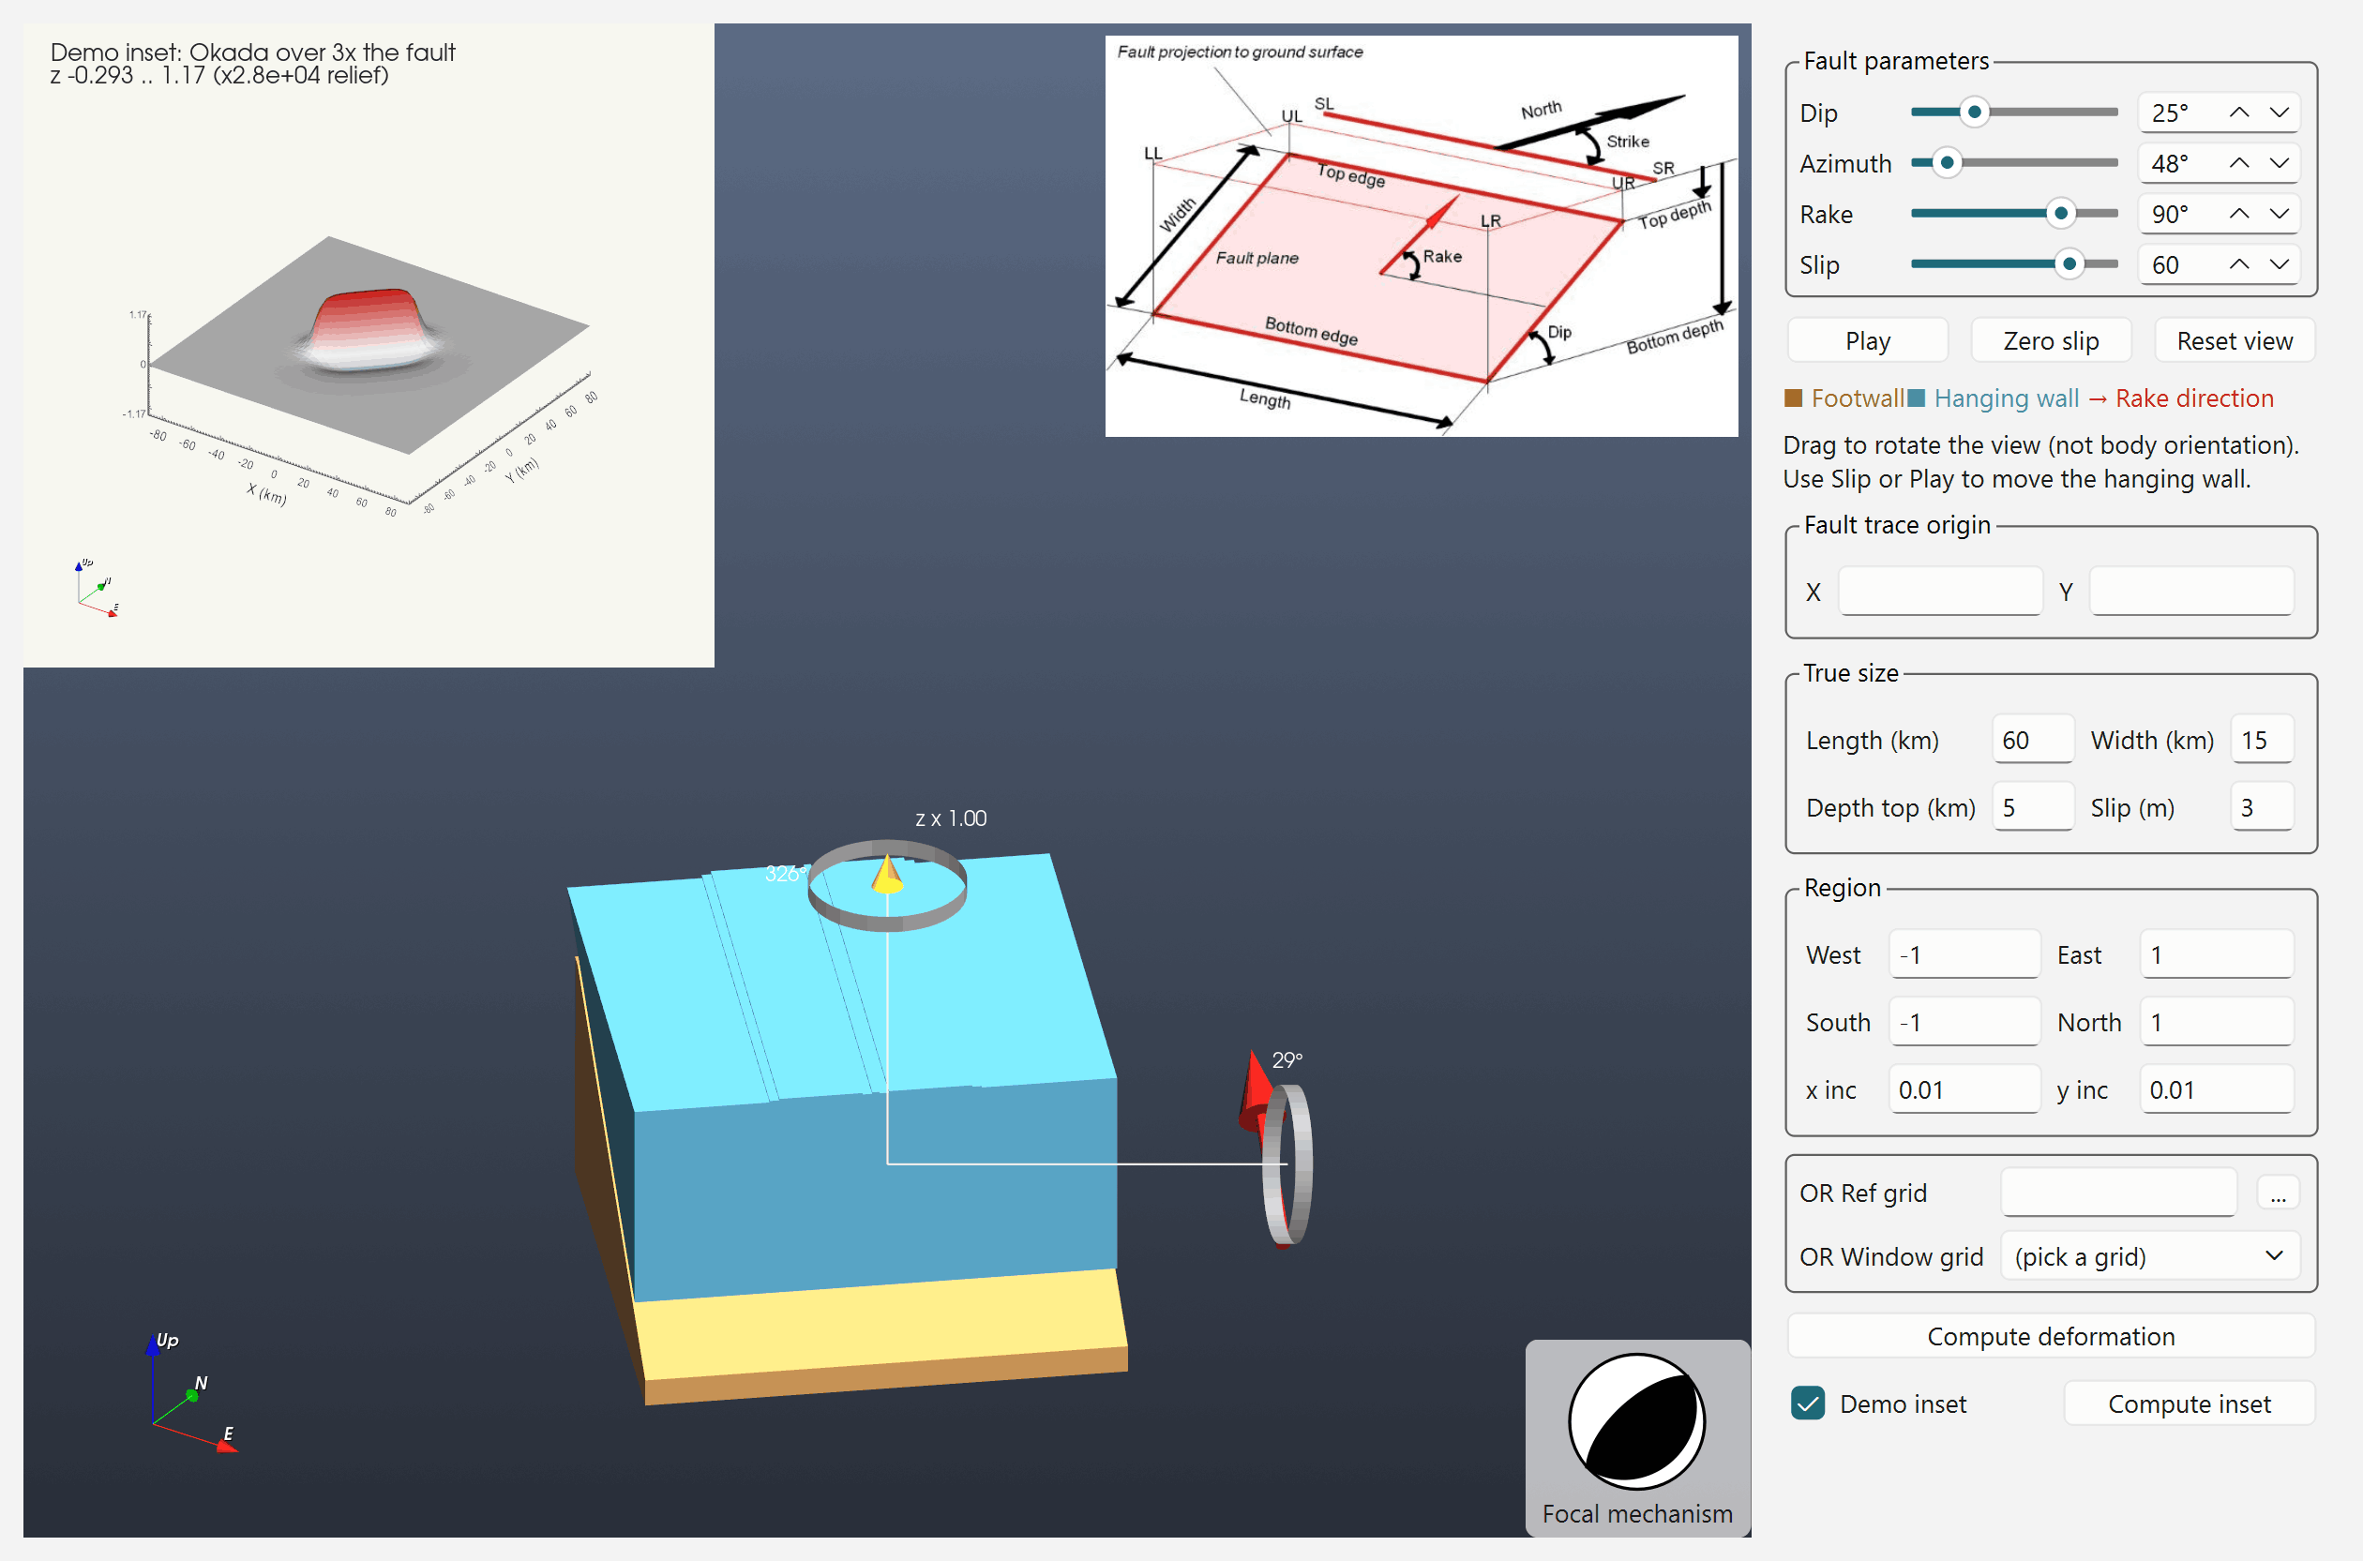The height and width of the screenshot is (1561, 2363).
Task: Click the Dip slider handle
Action: coord(1974,113)
